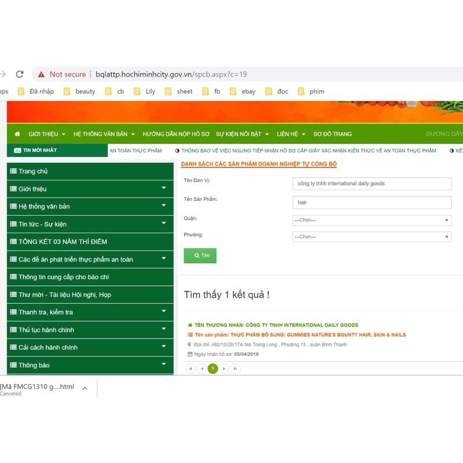Jump to first page in pagination

pos(190,369)
